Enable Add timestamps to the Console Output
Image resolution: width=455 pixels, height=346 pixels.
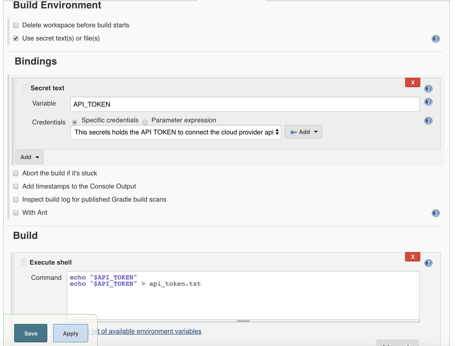click(16, 186)
